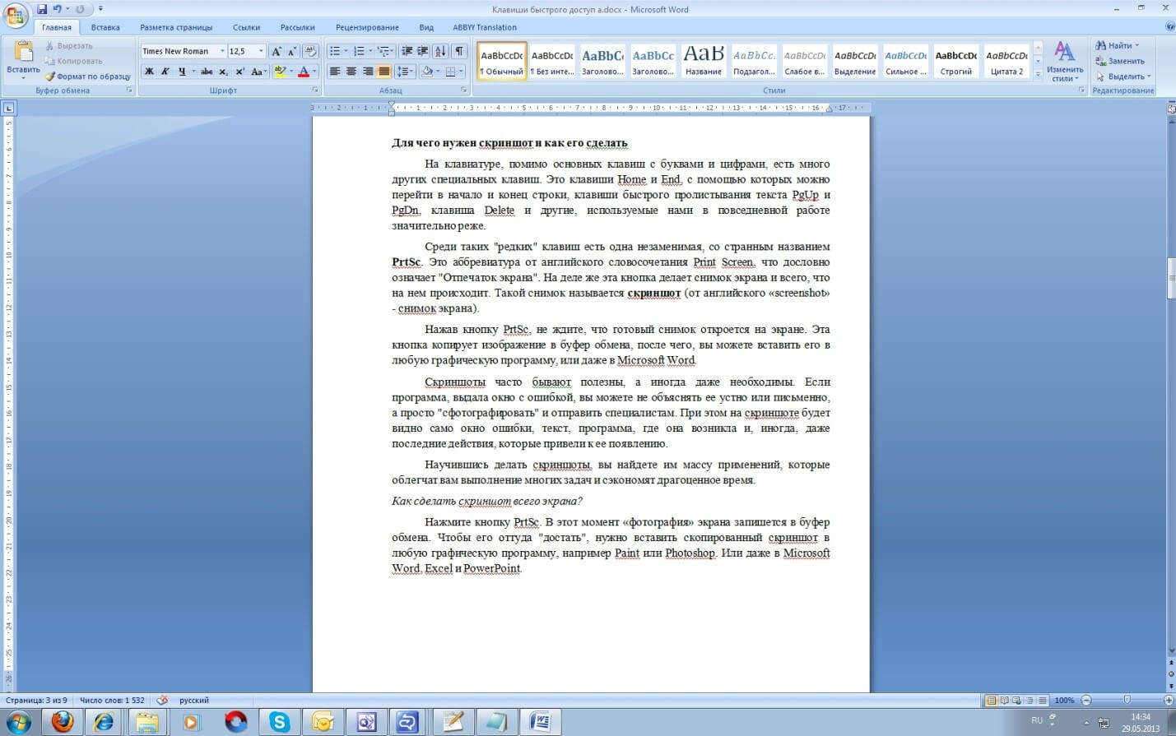Open the Рецензирование ribbon tab
The image size is (1176, 736).
pyautogui.click(x=367, y=27)
